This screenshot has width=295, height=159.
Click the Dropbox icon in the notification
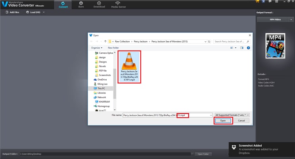(234, 147)
